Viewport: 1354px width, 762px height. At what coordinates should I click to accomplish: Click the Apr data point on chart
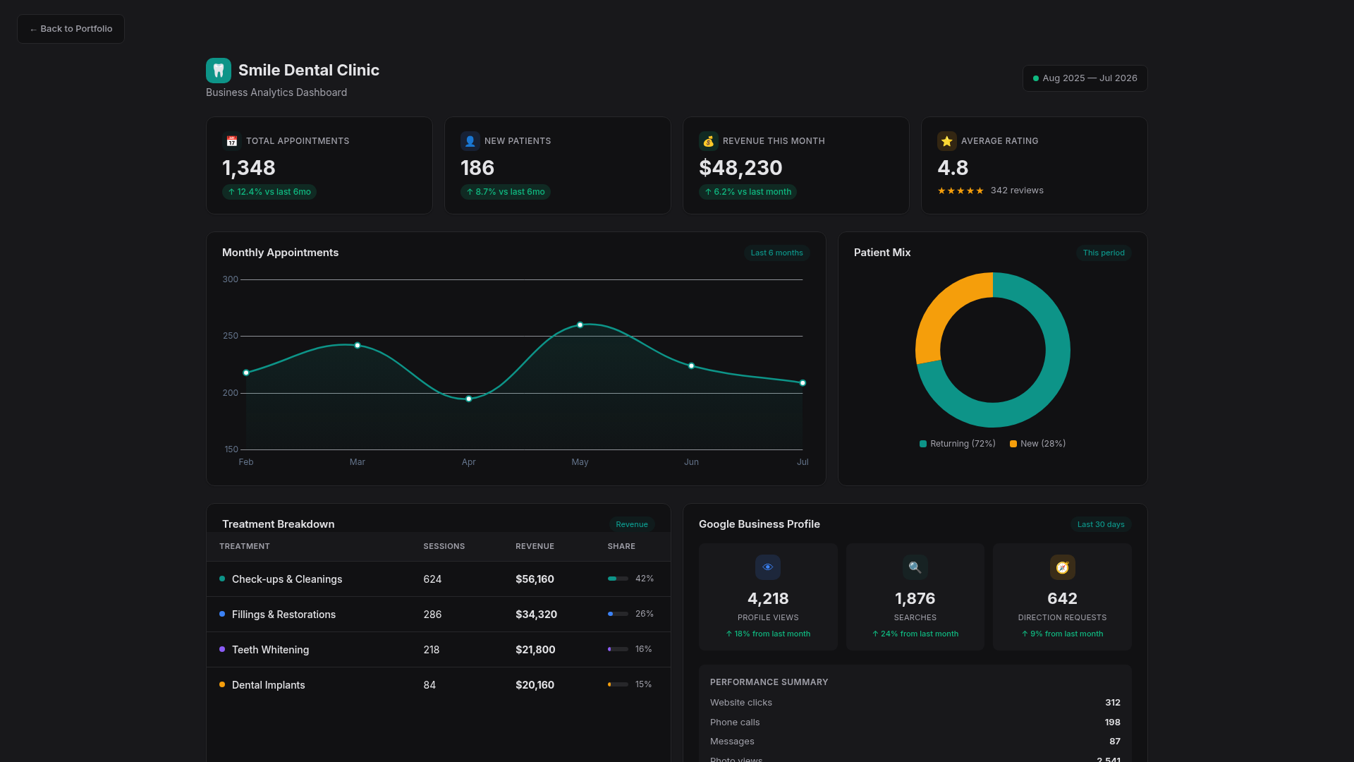click(x=469, y=399)
